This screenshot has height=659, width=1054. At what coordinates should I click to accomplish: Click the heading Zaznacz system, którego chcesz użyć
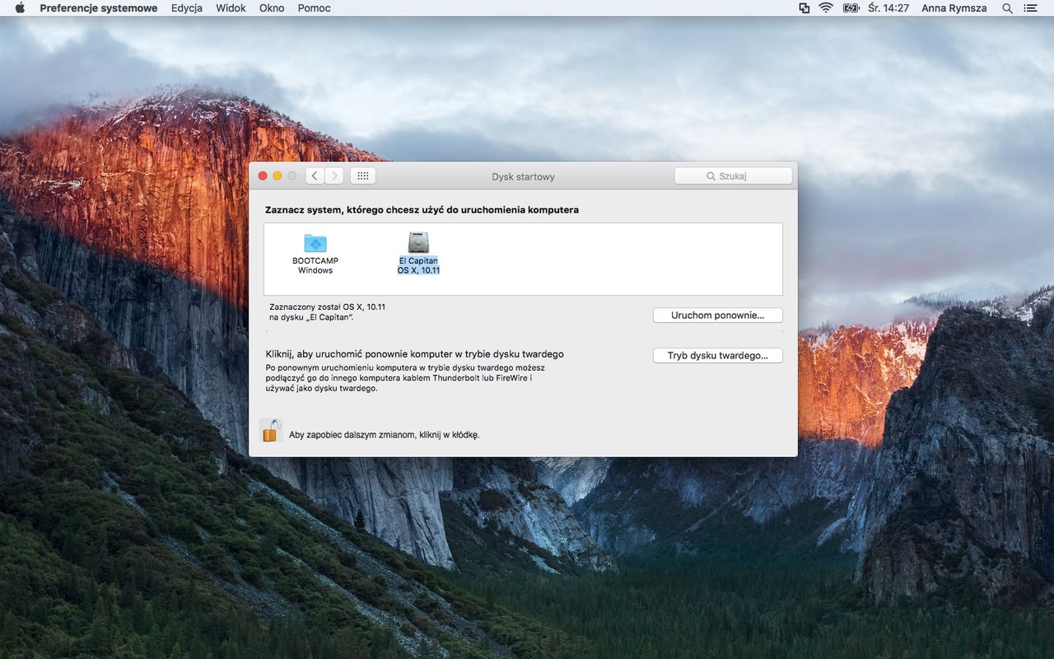[x=422, y=210]
